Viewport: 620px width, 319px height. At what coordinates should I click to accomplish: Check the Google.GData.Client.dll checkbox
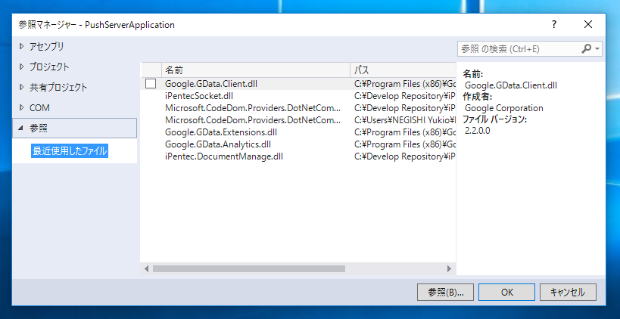pyautogui.click(x=151, y=84)
